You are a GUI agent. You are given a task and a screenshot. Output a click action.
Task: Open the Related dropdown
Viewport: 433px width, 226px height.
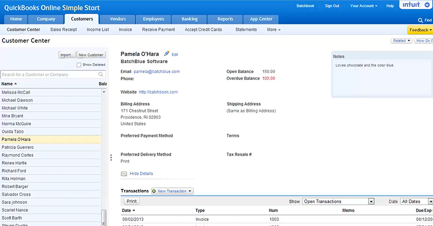click(401, 40)
